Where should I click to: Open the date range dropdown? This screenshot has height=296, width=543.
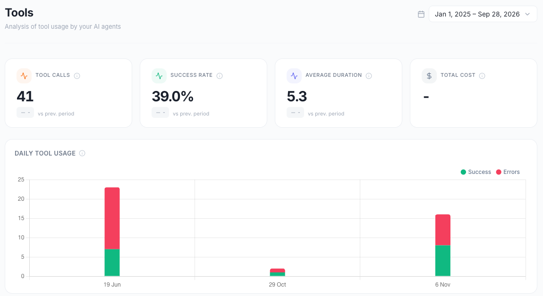(x=483, y=14)
